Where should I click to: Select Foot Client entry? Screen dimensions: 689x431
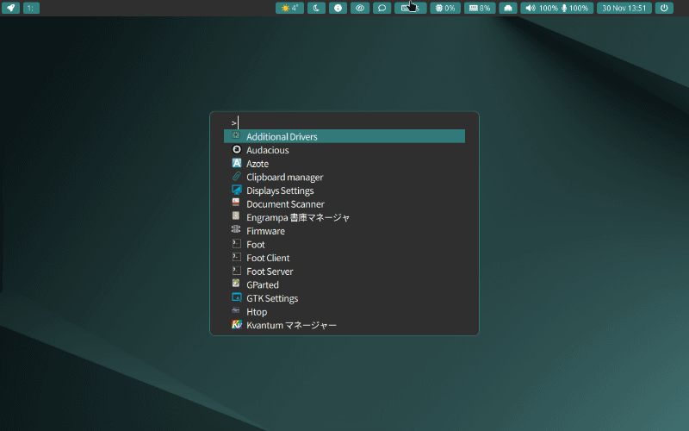point(344,258)
